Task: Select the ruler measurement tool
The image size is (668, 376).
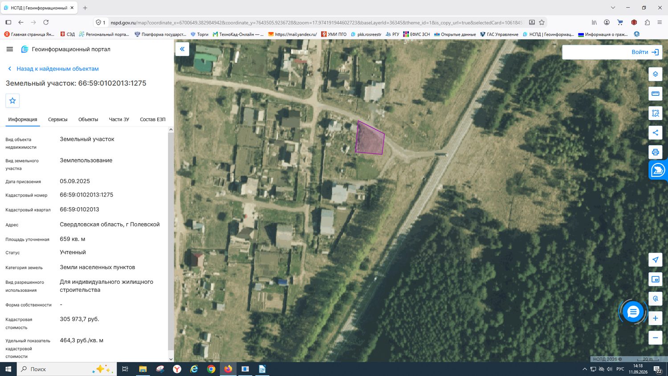Action: point(655,94)
